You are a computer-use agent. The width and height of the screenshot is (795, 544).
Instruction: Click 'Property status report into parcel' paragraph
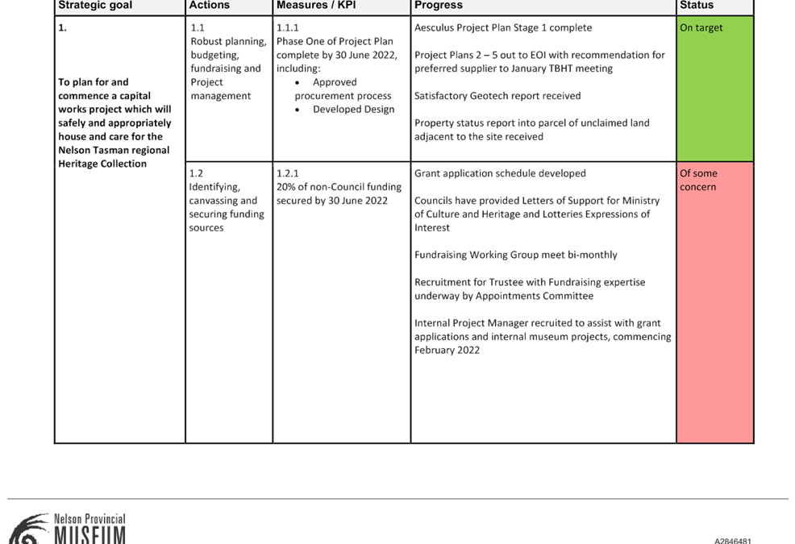point(532,129)
